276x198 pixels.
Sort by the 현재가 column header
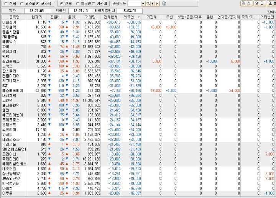37,17
